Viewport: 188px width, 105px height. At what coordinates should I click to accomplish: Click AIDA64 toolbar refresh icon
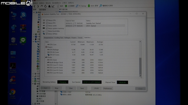[x=45, y=6]
